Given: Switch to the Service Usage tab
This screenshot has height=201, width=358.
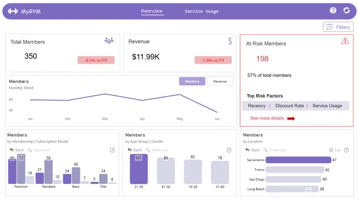Looking at the screenshot, I should [x=201, y=11].
